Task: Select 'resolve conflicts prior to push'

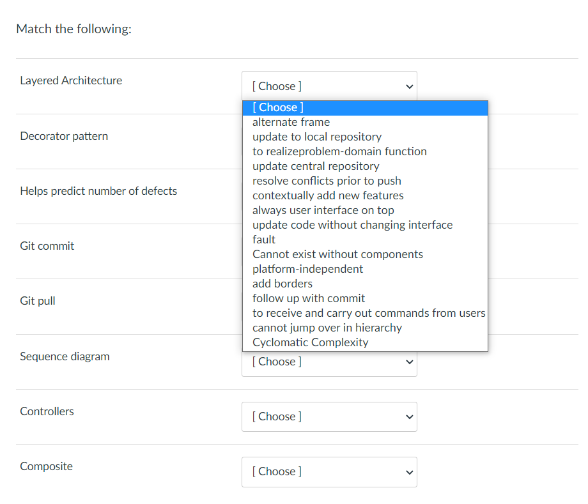Action: (365, 181)
